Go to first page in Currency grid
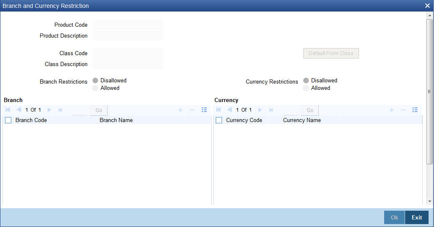Screen dimensions: 434x227 click(x=218, y=110)
